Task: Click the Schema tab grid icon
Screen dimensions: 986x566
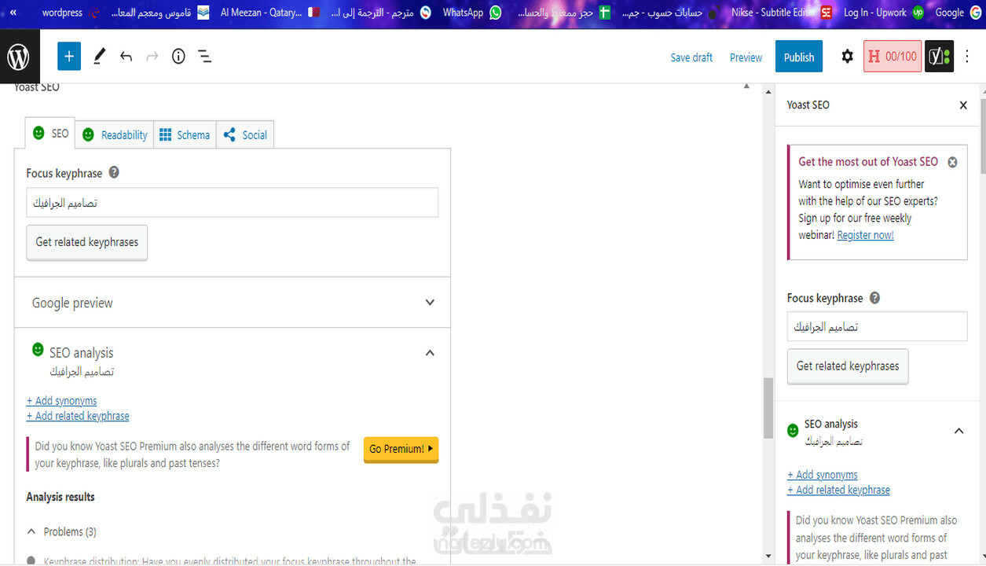Action: [x=165, y=135]
